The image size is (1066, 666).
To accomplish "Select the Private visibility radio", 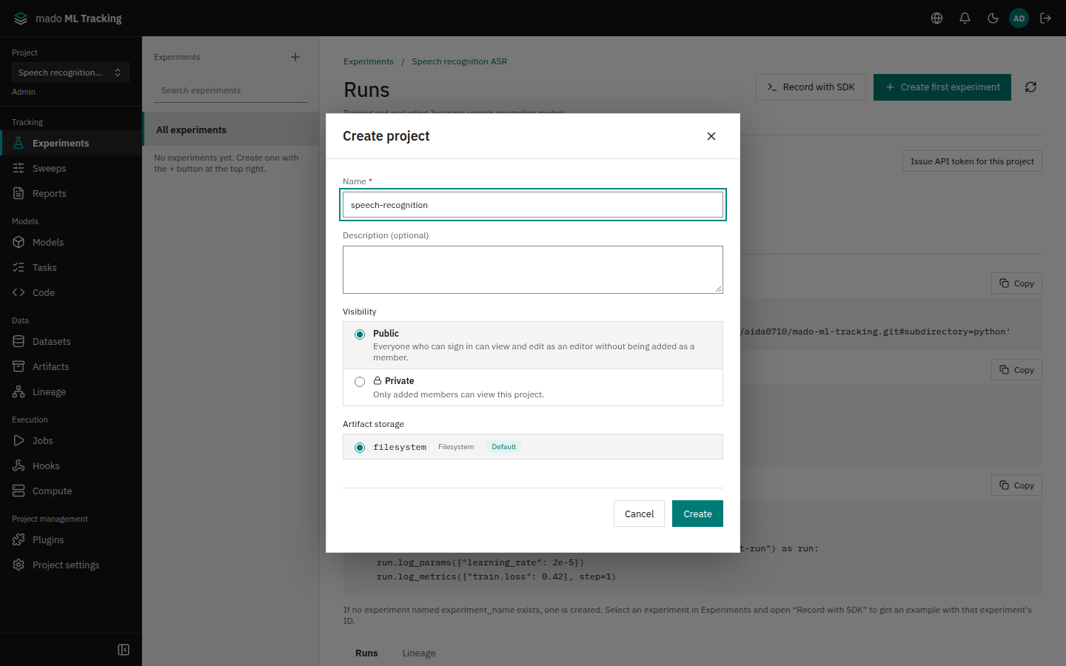I will (x=360, y=382).
